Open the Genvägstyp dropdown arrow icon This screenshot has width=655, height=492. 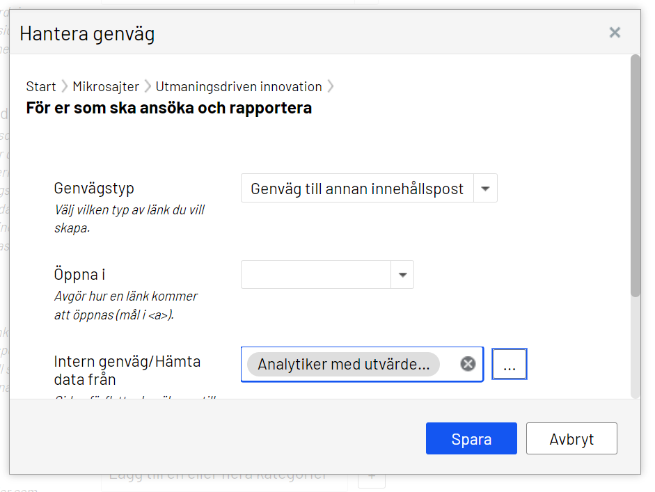tap(485, 188)
